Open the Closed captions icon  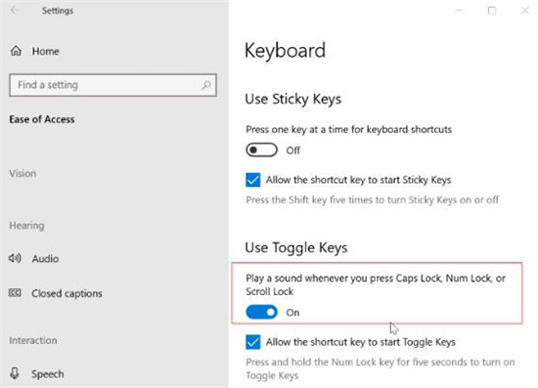[15, 293]
